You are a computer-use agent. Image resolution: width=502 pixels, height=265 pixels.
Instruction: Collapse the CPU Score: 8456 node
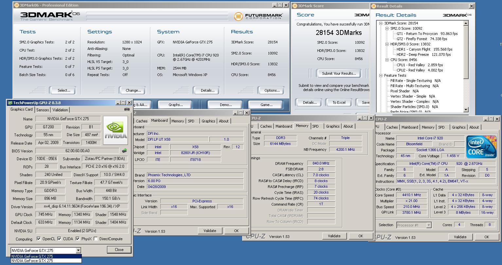pos(387,60)
